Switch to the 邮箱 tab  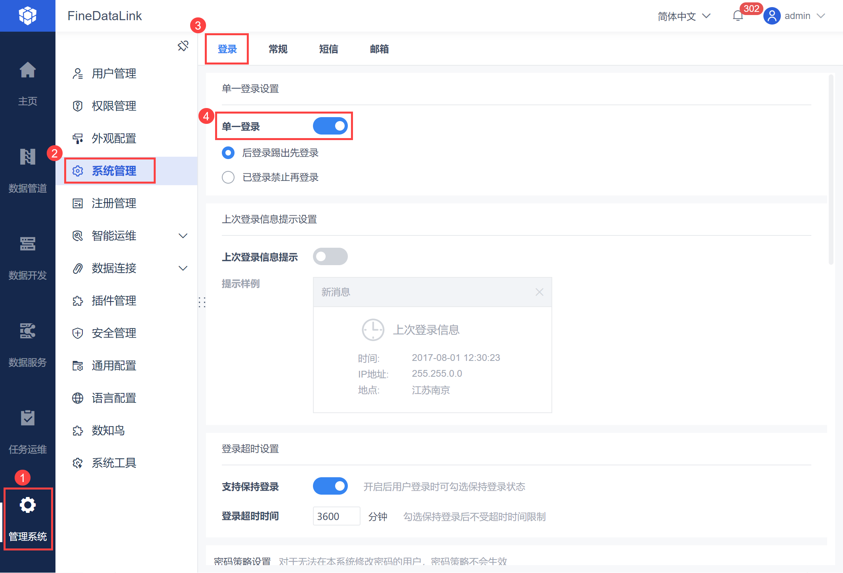click(379, 49)
